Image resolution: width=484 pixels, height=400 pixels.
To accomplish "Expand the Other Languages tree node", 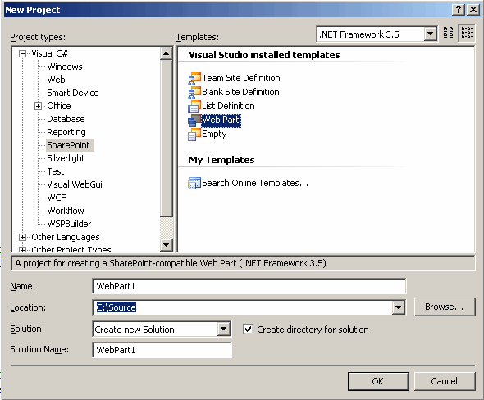I will pyautogui.click(x=22, y=237).
